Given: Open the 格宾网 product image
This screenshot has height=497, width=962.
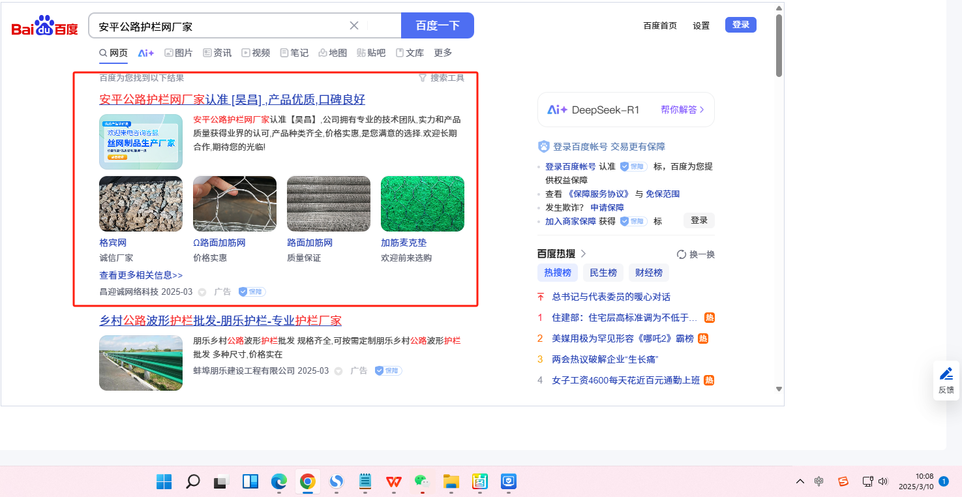Looking at the screenshot, I should pyautogui.click(x=141, y=203).
